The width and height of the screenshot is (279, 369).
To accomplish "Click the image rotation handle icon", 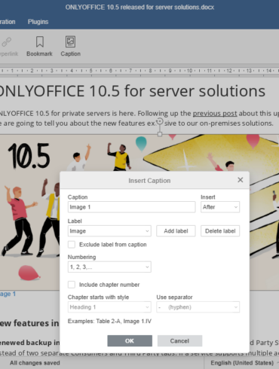I will [160, 122].
